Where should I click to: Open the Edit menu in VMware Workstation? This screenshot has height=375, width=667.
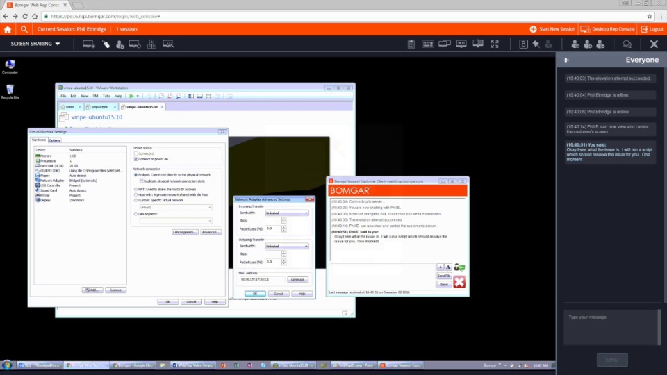(x=74, y=96)
